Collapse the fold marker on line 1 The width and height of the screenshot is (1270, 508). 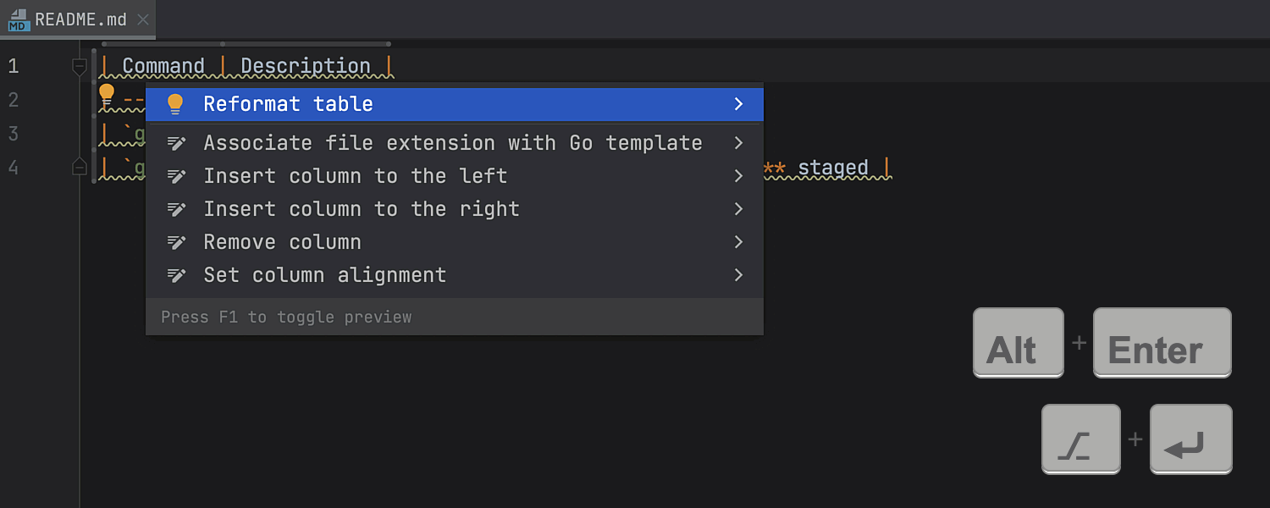coord(80,66)
